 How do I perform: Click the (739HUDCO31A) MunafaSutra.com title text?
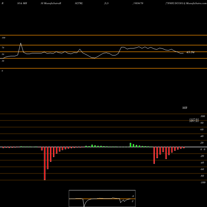[x=186, y=3]
